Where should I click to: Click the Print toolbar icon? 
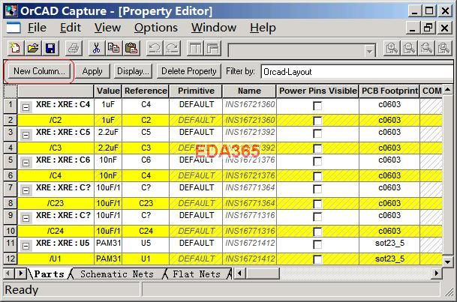(x=73, y=48)
